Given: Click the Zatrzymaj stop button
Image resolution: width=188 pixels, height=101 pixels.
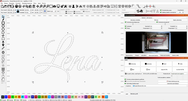Looking at the screenshot, I should pyautogui.click(x=148, y=64).
